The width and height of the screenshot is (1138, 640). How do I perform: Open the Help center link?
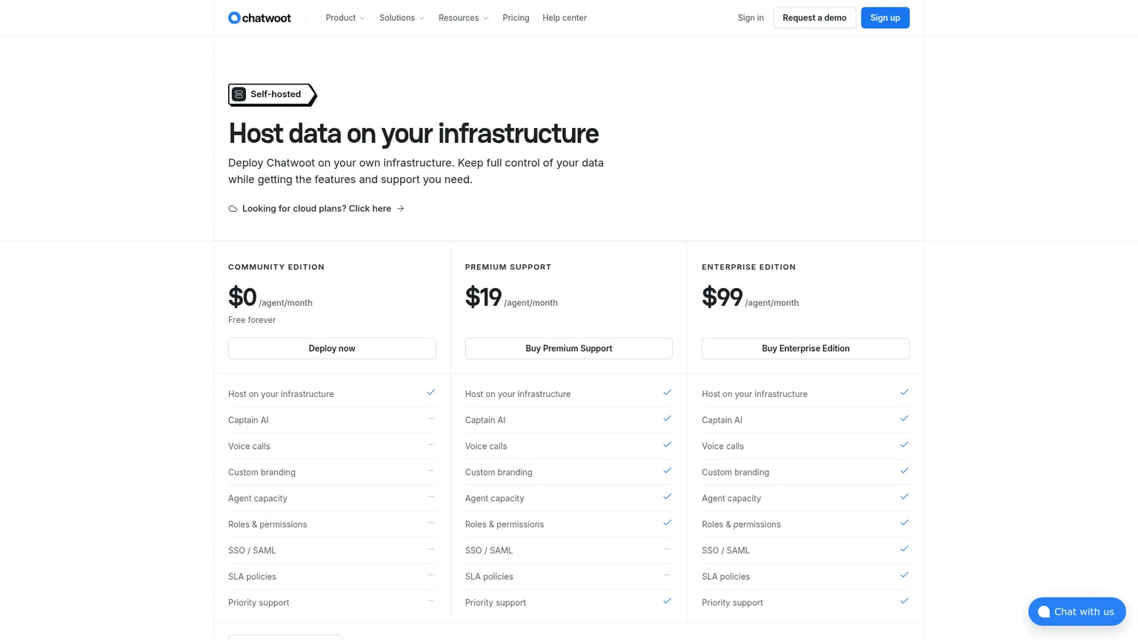point(565,18)
